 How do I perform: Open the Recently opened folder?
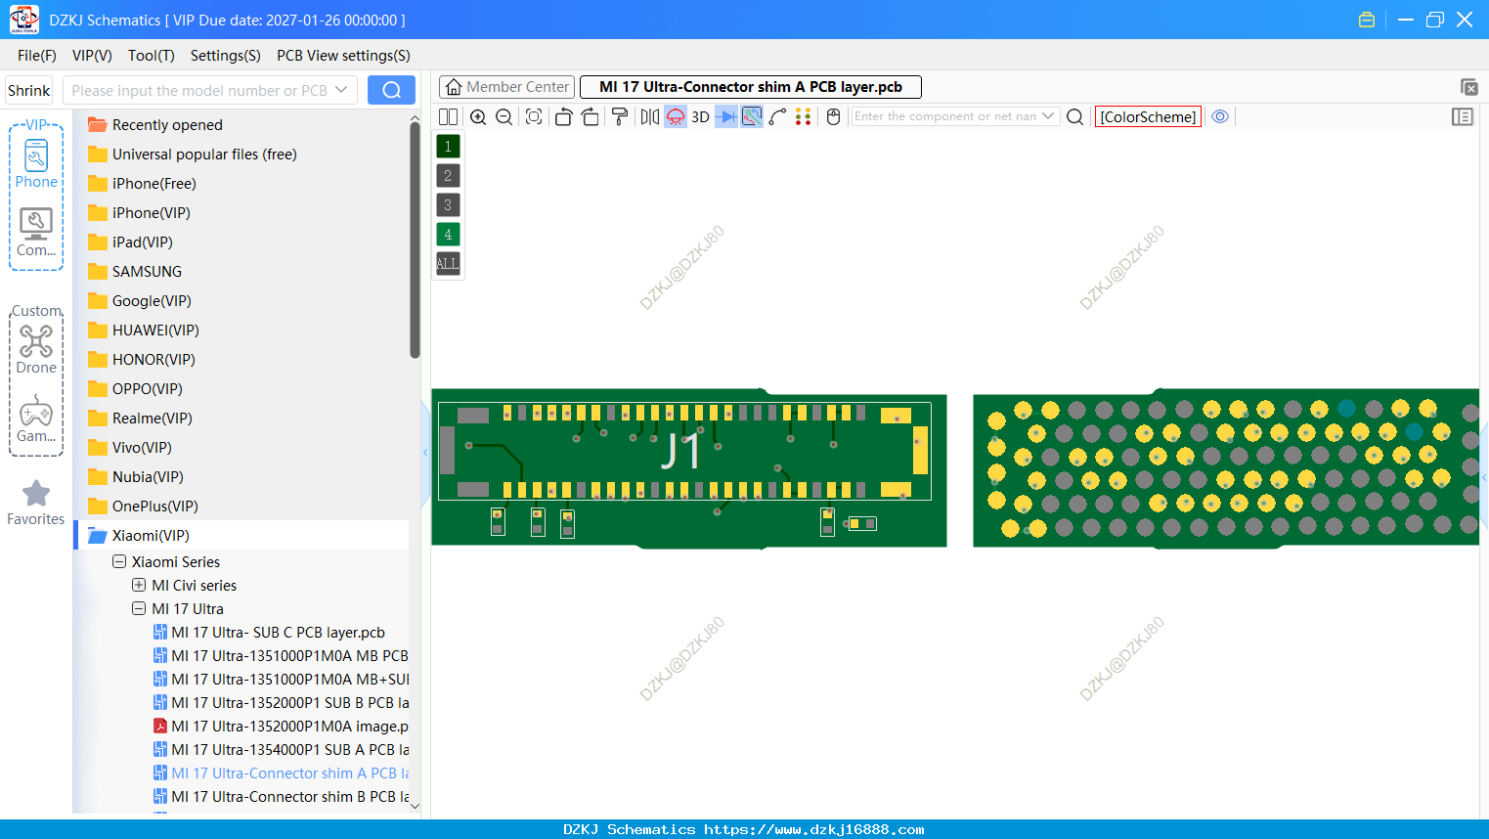coord(167,125)
